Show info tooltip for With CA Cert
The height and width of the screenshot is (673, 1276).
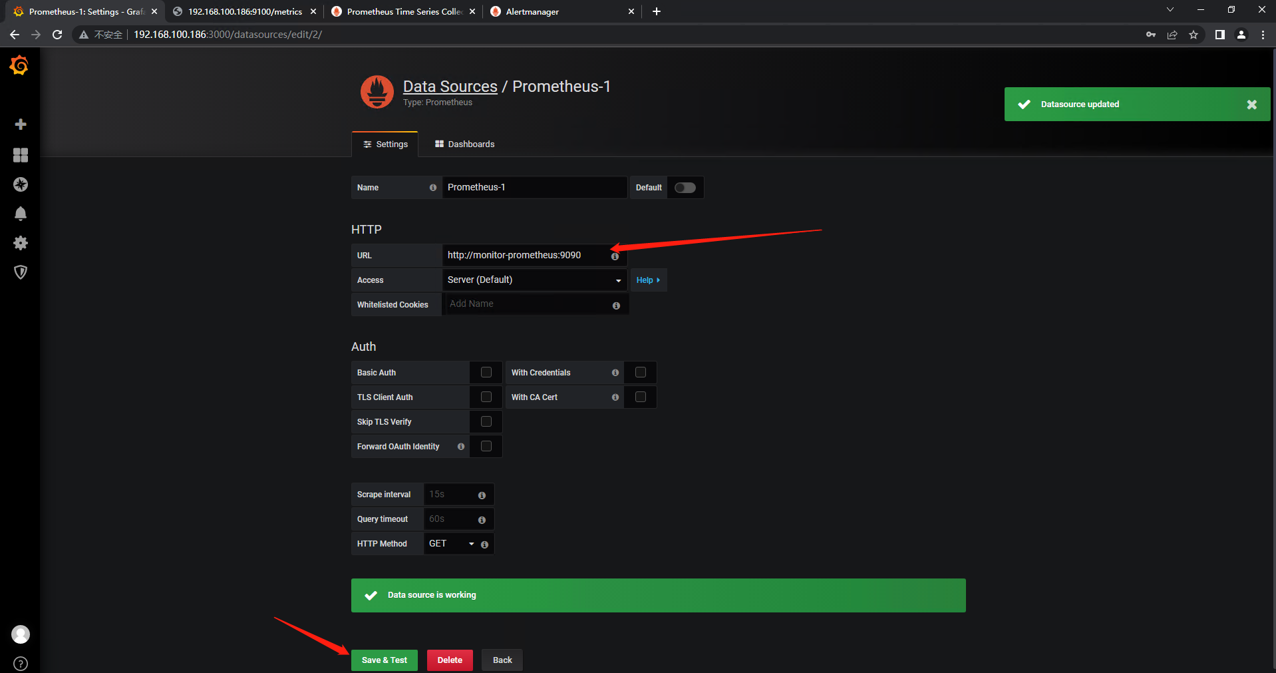615,397
